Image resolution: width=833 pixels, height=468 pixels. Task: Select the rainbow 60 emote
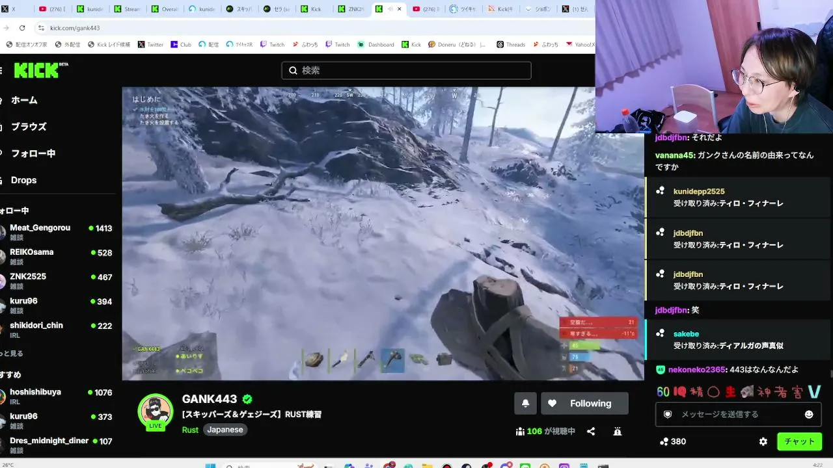tap(663, 392)
